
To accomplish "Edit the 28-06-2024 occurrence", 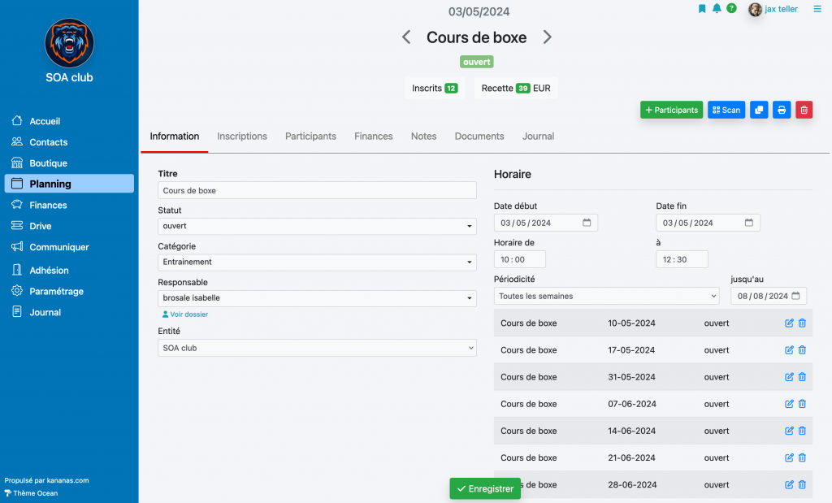I will point(789,485).
